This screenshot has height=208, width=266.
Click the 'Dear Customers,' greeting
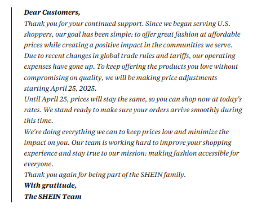point(52,12)
